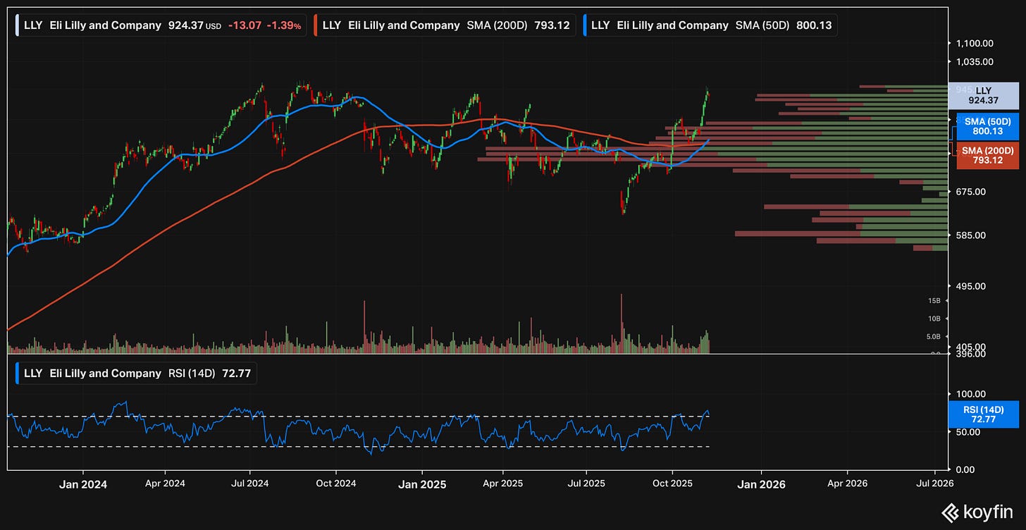Click the Apr 2026 date label
This screenshot has width=1026, height=530.
coord(846,485)
